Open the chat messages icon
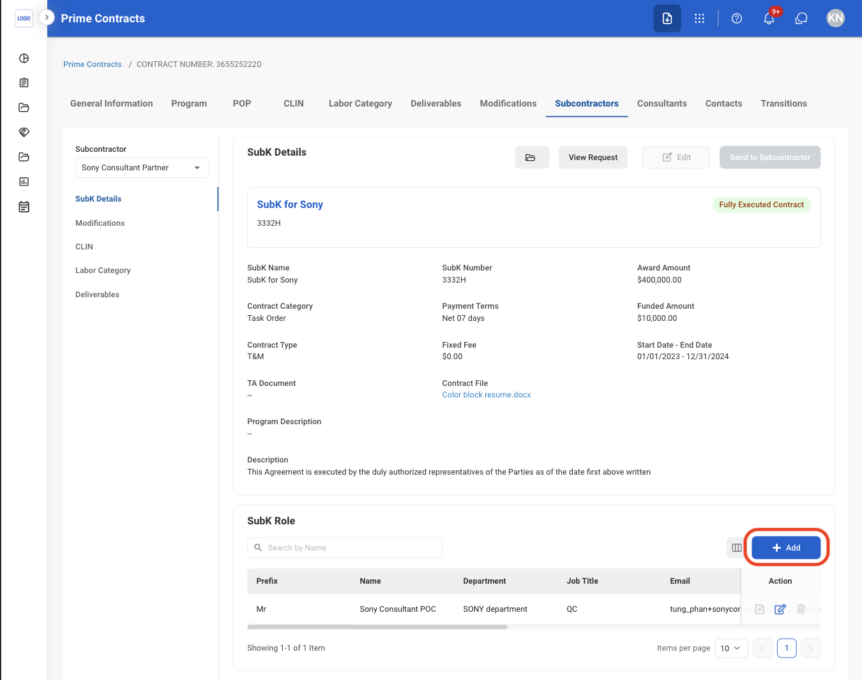This screenshot has height=680, width=862. pos(801,18)
